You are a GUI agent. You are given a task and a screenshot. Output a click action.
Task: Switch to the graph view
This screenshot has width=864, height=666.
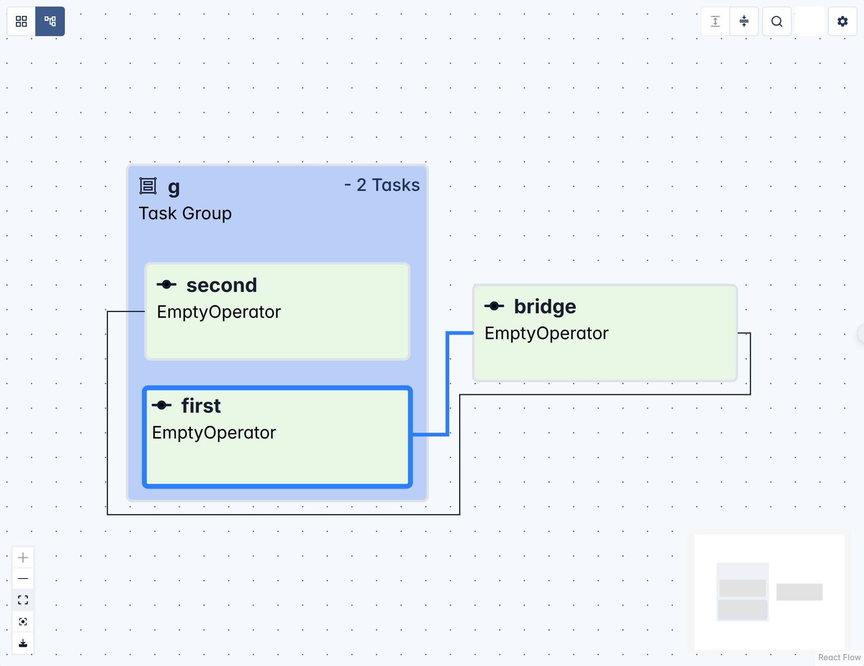(50, 21)
